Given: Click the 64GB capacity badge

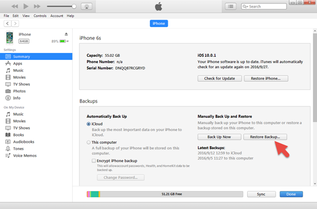Looking at the screenshot, I should pyautogui.click(x=24, y=41).
